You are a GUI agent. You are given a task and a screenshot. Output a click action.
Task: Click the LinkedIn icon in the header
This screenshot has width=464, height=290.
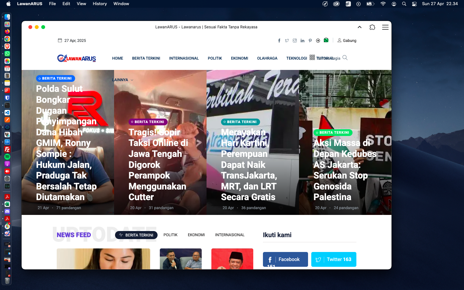click(x=302, y=41)
